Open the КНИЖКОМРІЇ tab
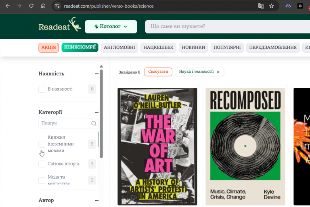Viewport: 310px width, 207px height. (x=80, y=47)
